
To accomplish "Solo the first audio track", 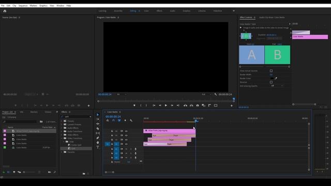I will pos(131,149).
